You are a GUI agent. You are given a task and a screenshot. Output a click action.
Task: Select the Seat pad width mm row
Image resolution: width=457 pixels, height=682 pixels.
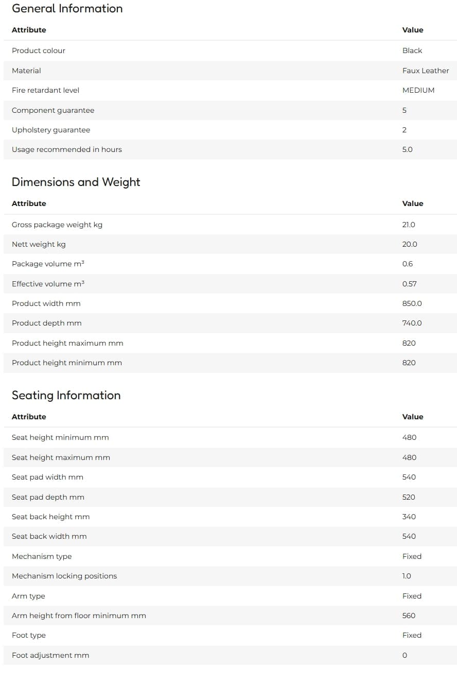coord(230,477)
